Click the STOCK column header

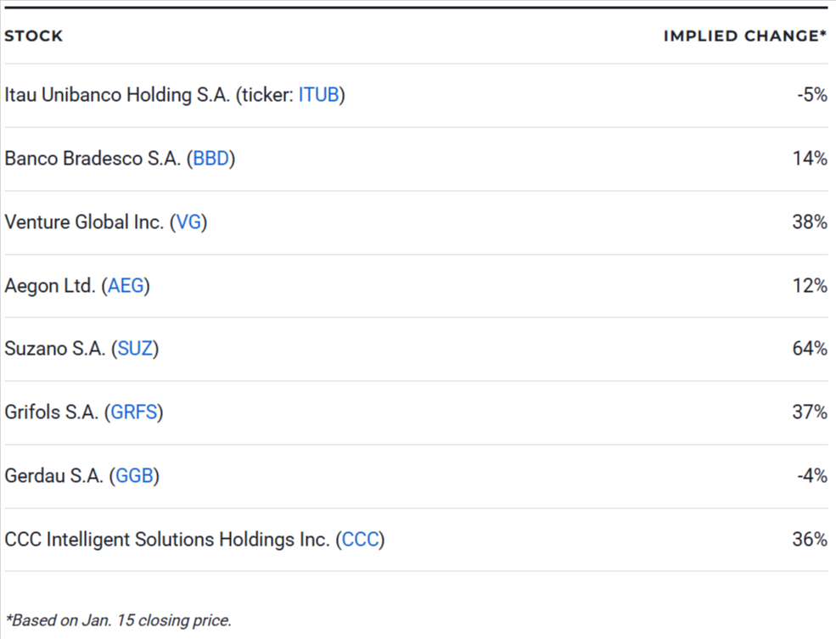coord(34,36)
